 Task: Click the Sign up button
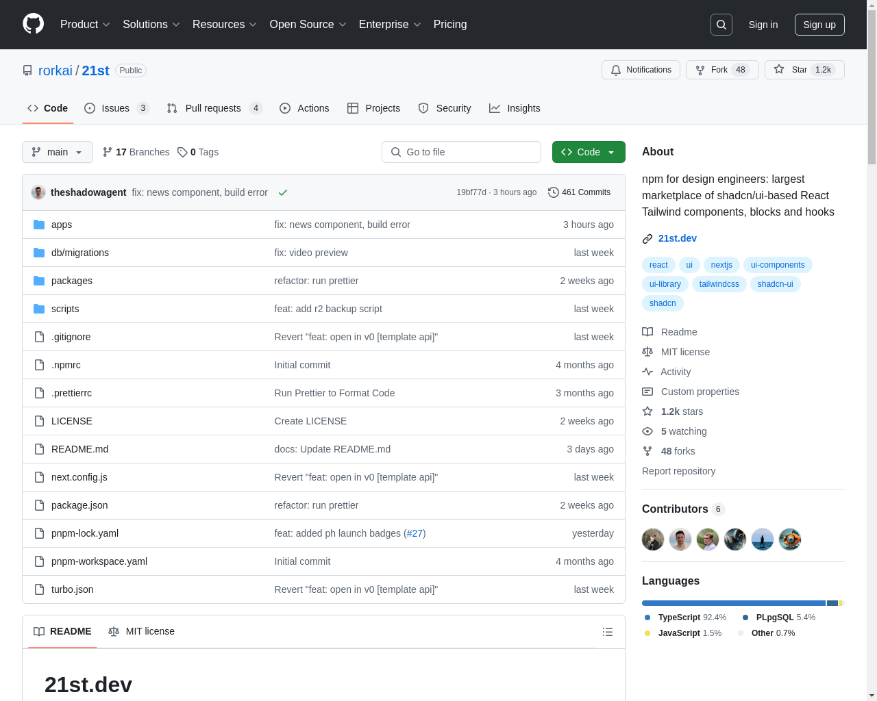pyautogui.click(x=819, y=25)
